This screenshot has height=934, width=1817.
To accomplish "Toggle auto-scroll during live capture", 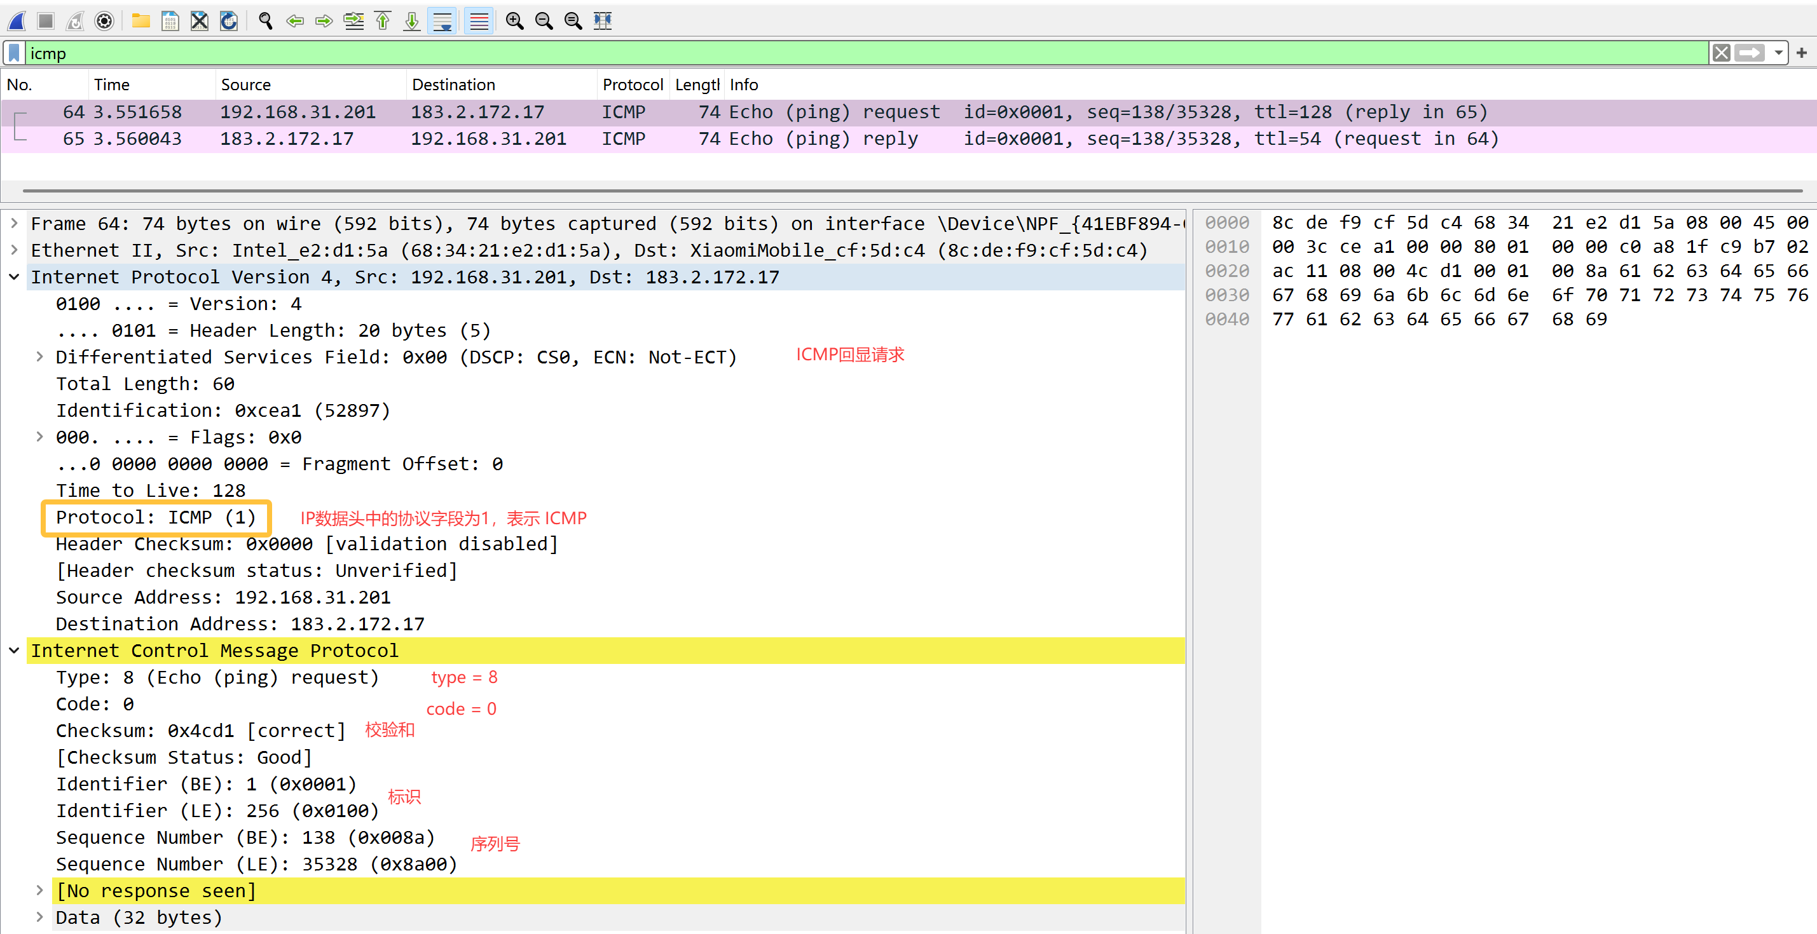I will (442, 21).
